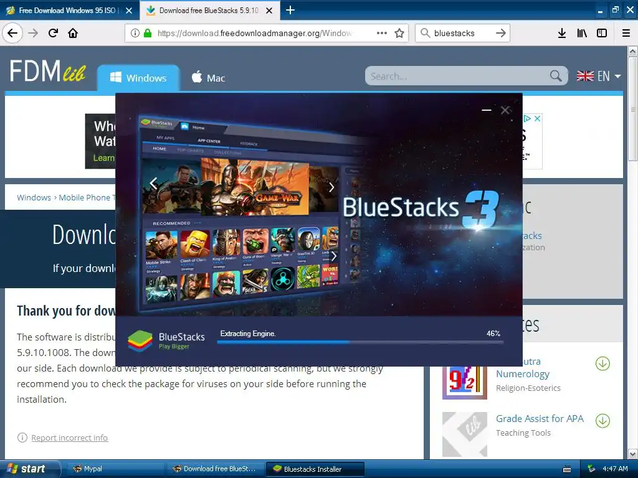Click the bluestacks browser search box
This screenshot has width=638, height=478.
tap(462, 33)
